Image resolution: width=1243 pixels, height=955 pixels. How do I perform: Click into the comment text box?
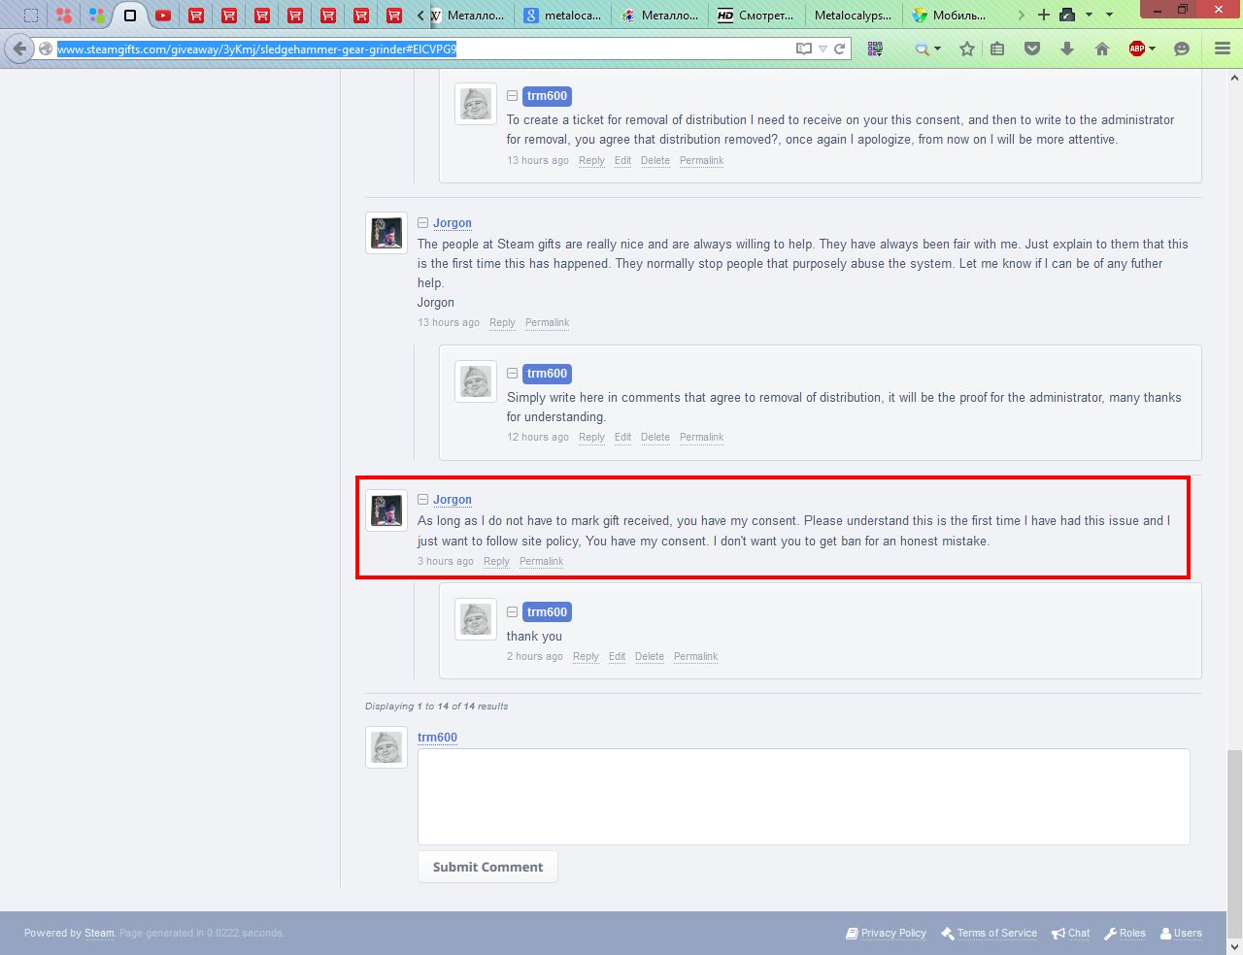(803, 796)
